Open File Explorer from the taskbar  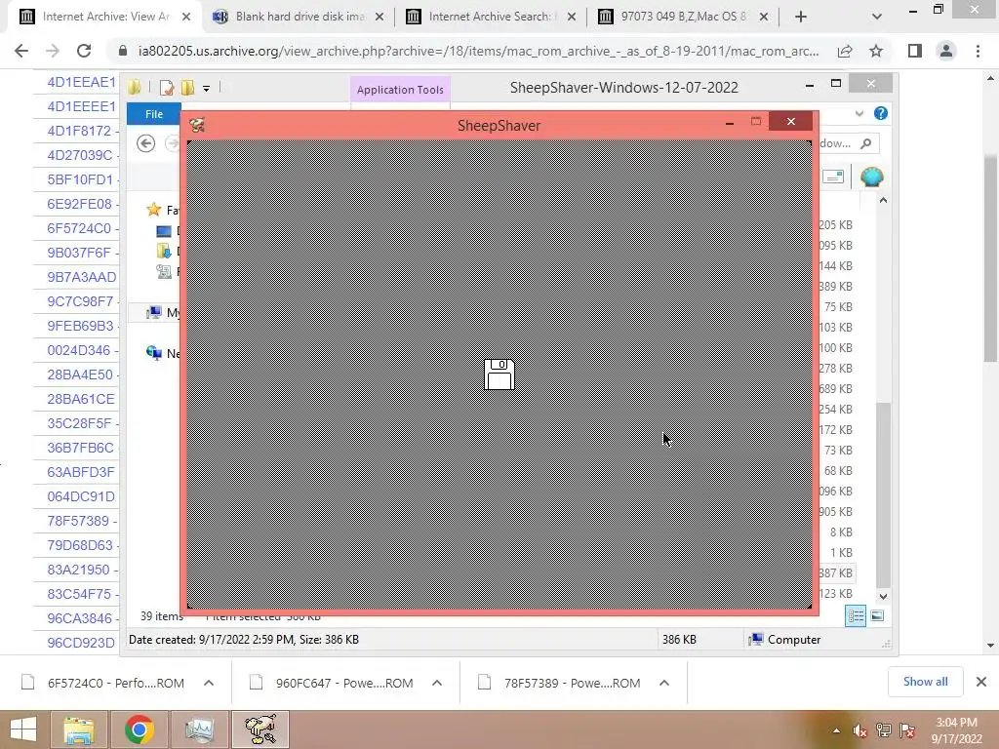pos(79,729)
